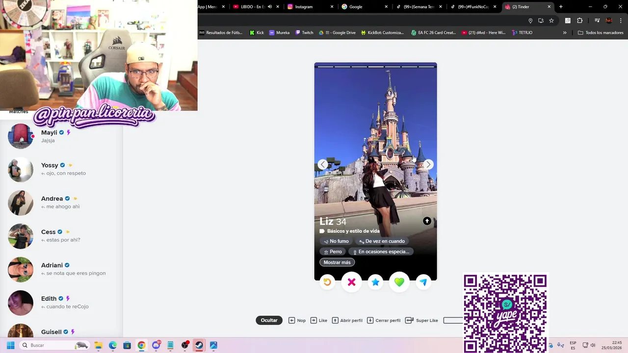Open a new browser tab
Image resolution: width=628 pixels, height=353 pixels.
(561, 7)
